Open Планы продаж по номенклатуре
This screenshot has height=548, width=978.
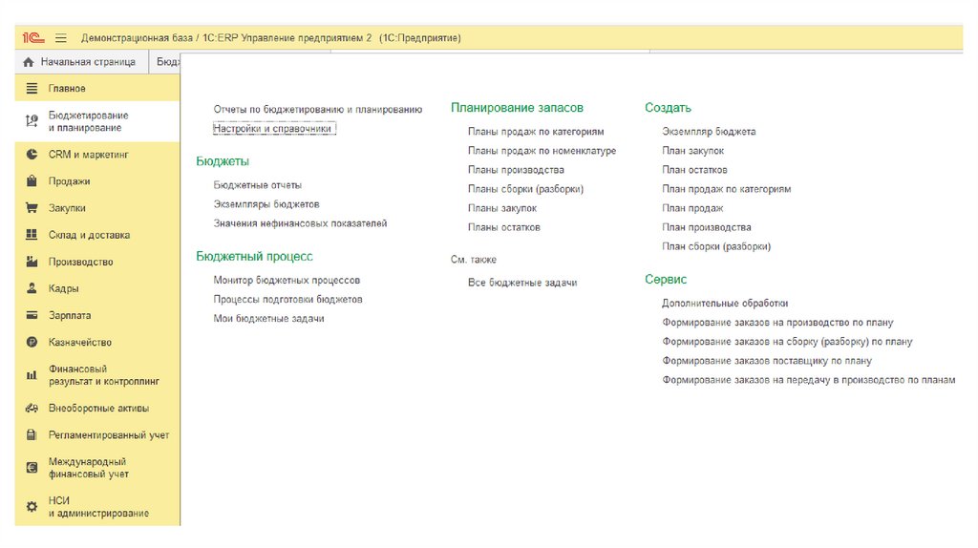pos(542,151)
